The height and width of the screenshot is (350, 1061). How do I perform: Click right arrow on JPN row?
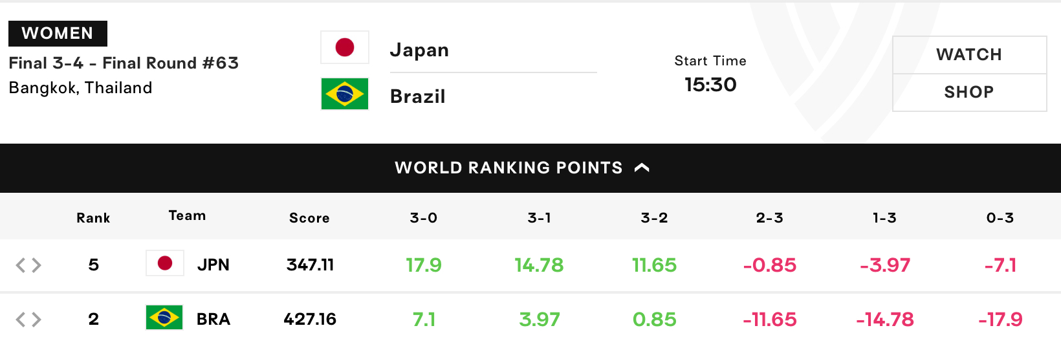[x=36, y=265]
